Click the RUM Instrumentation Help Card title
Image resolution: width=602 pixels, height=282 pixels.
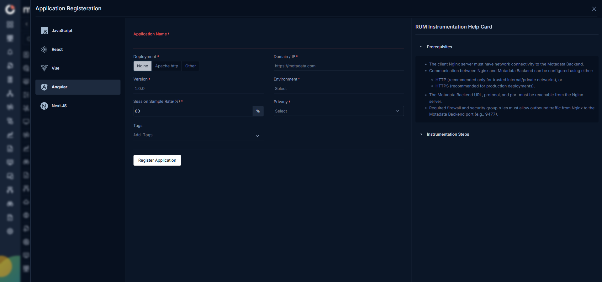point(454,27)
